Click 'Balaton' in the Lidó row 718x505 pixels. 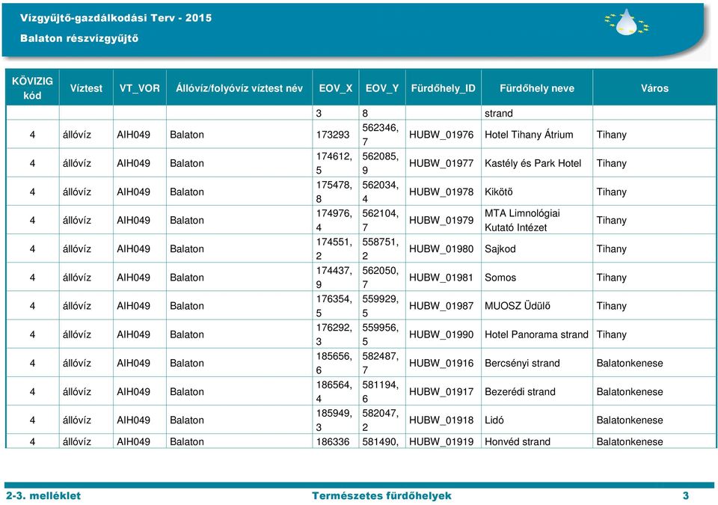point(187,420)
